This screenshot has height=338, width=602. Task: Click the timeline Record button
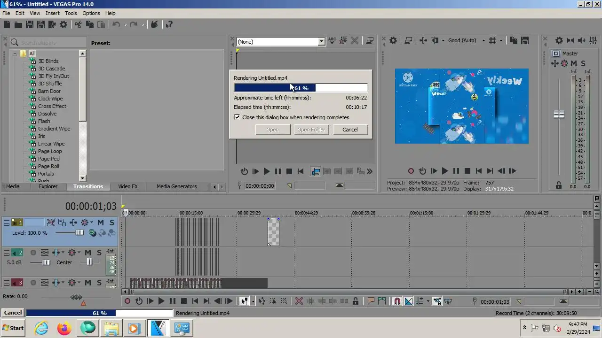tap(127, 301)
